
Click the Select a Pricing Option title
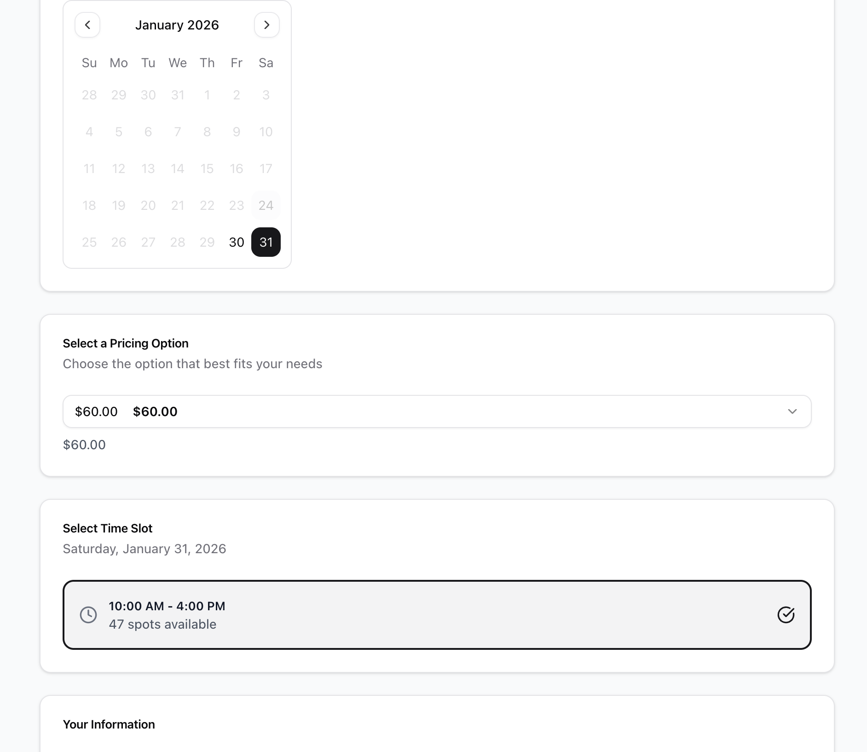point(125,343)
